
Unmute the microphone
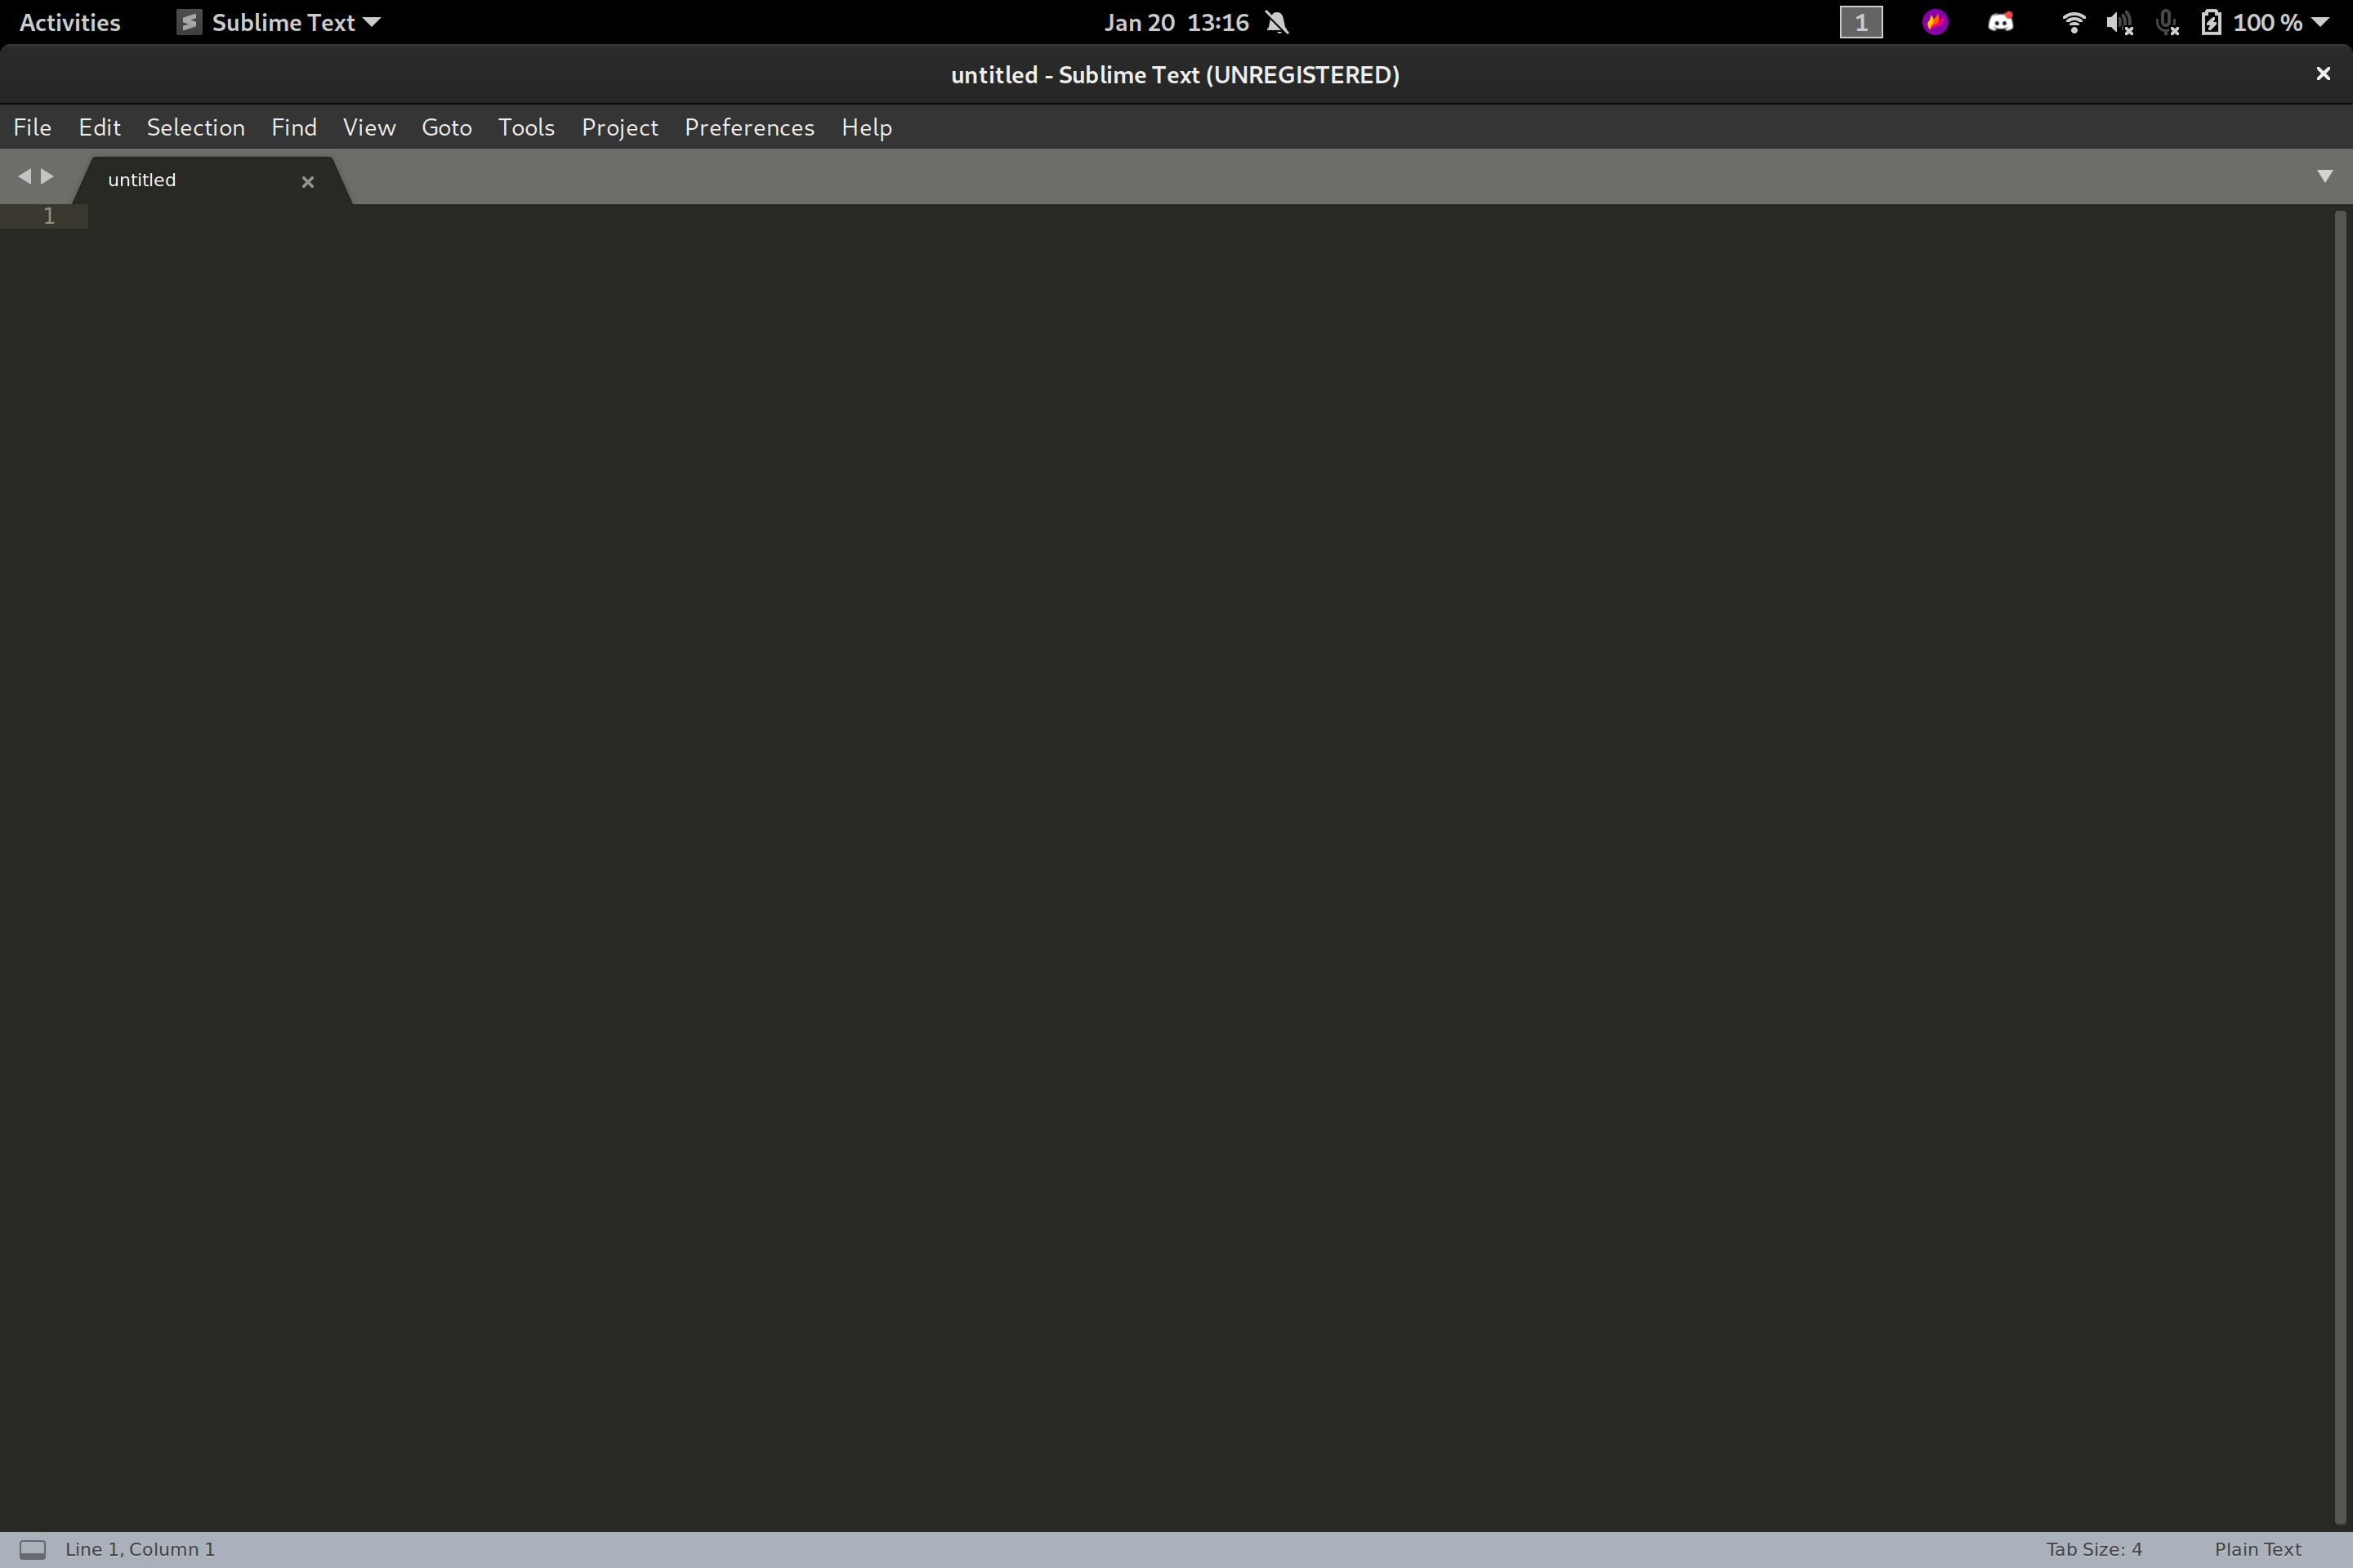point(2167,21)
